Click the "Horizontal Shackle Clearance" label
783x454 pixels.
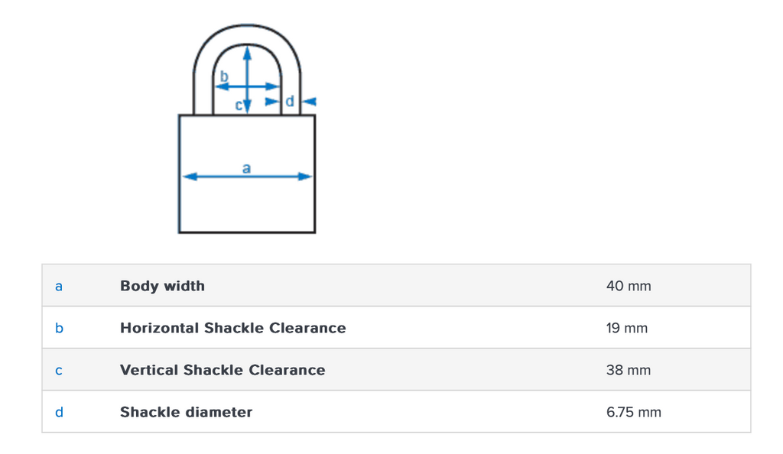(x=232, y=328)
